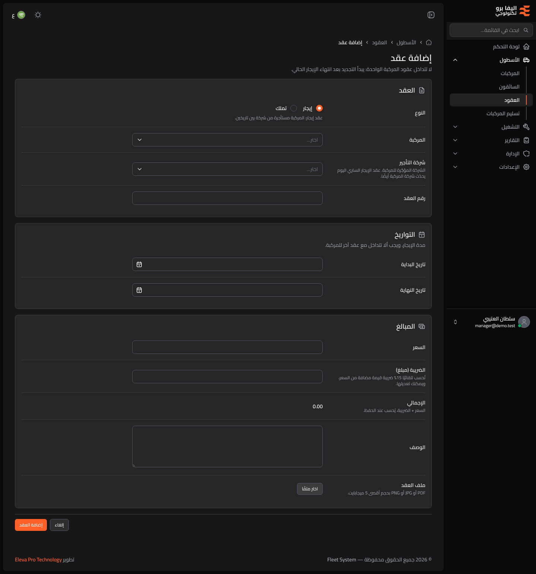Click the الأسطول vehicle icon
This screenshot has width=536, height=574.
[x=526, y=60]
